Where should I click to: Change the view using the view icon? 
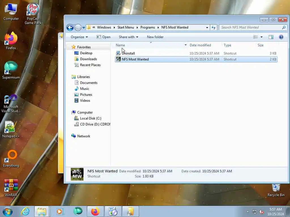pos(255,37)
